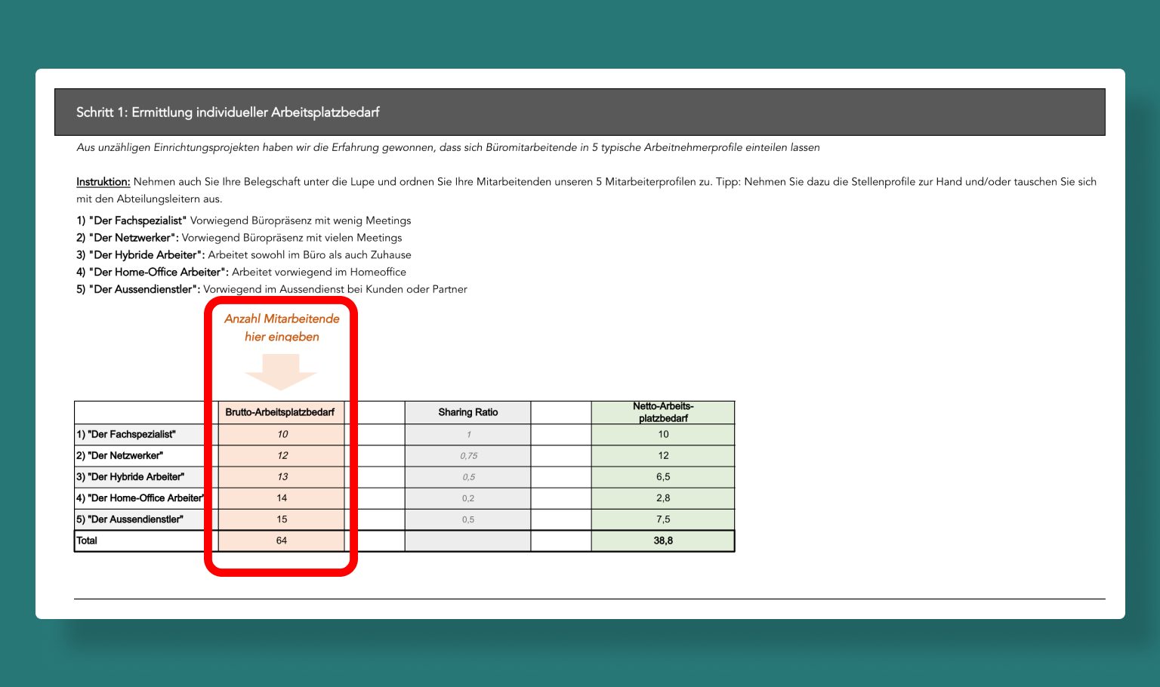Click the Sharing Ratio column header

click(467, 412)
